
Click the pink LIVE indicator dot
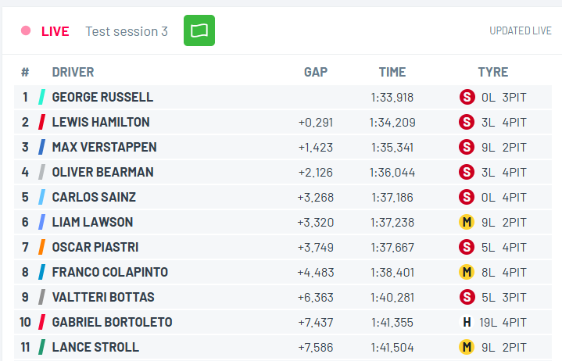click(26, 31)
